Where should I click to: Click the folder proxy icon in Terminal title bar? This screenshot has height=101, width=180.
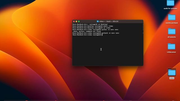click(x=98, y=21)
